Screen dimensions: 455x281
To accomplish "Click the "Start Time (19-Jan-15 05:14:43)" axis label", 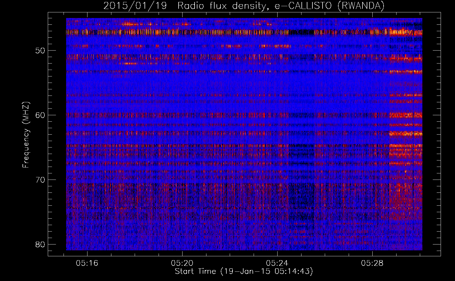I will click(244, 271).
